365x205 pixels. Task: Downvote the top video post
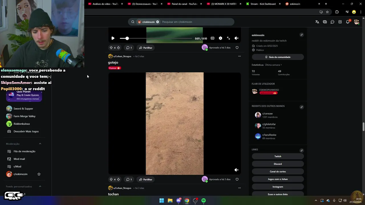pos(118,48)
